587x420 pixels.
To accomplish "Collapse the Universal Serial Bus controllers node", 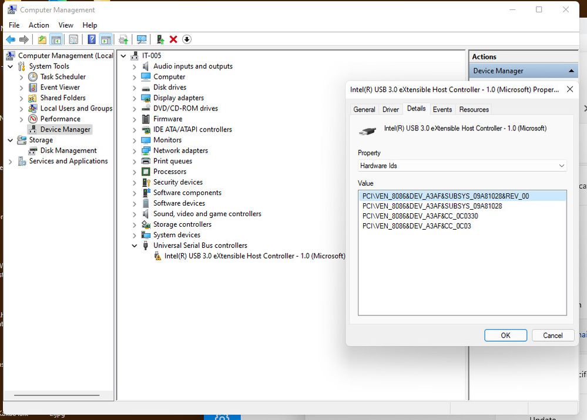I will [x=135, y=246].
